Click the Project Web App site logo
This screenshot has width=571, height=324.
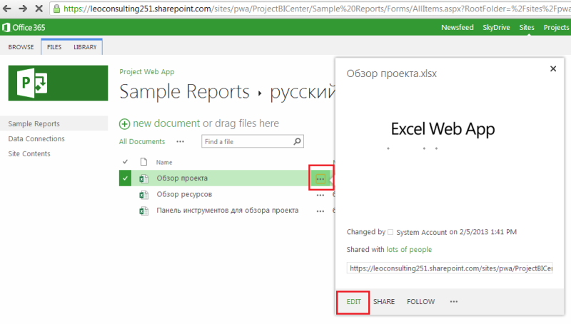tap(58, 83)
